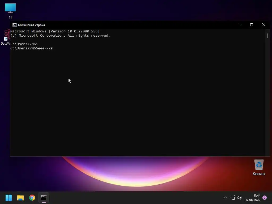This screenshot has height=204, width=272.
Task: Show hidden system tray icons
Action: [225, 198]
